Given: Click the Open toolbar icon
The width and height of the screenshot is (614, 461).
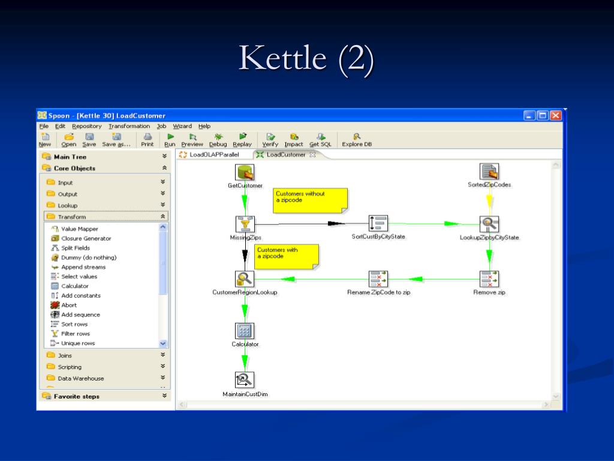Looking at the screenshot, I should pyautogui.click(x=69, y=136).
